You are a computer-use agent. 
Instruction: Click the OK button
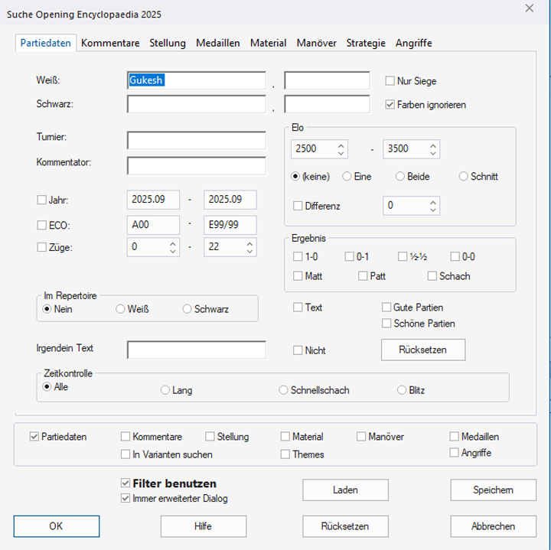[x=56, y=526]
